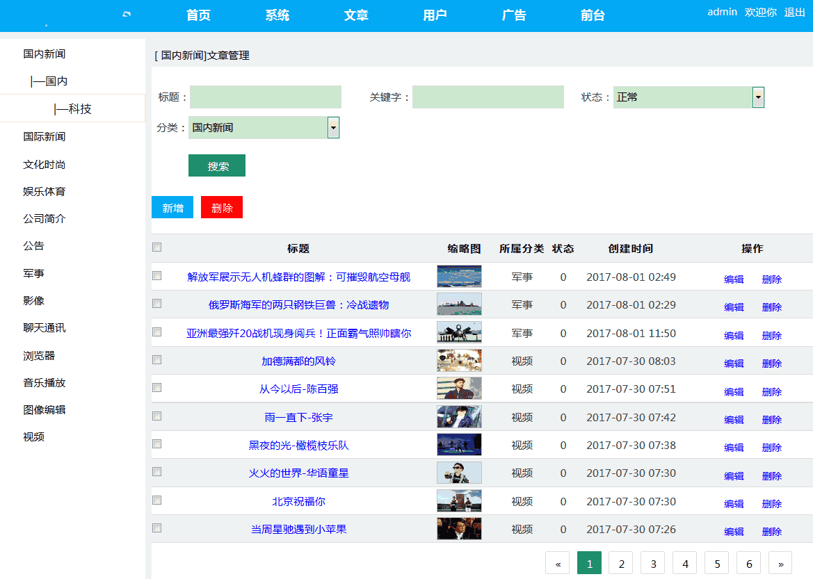
Task: Click the blue 新增 button
Action: [x=172, y=208]
